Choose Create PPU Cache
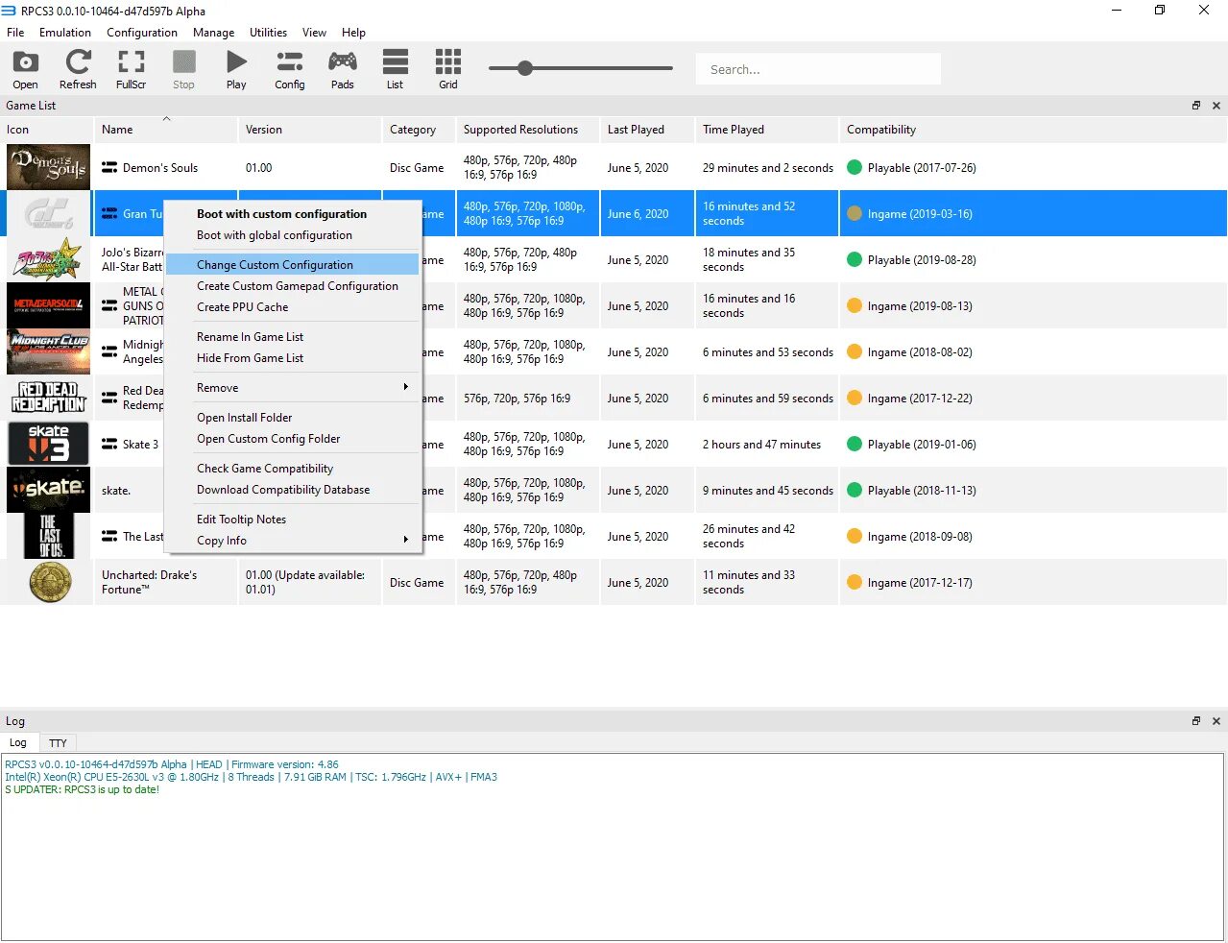Image resolution: width=1228 pixels, height=943 pixels. tap(293, 307)
